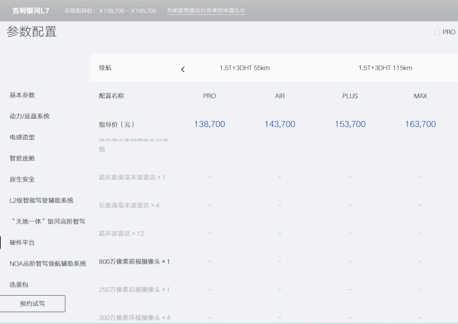Select the 1.5T+3DHT 115km range option

click(385, 68)
